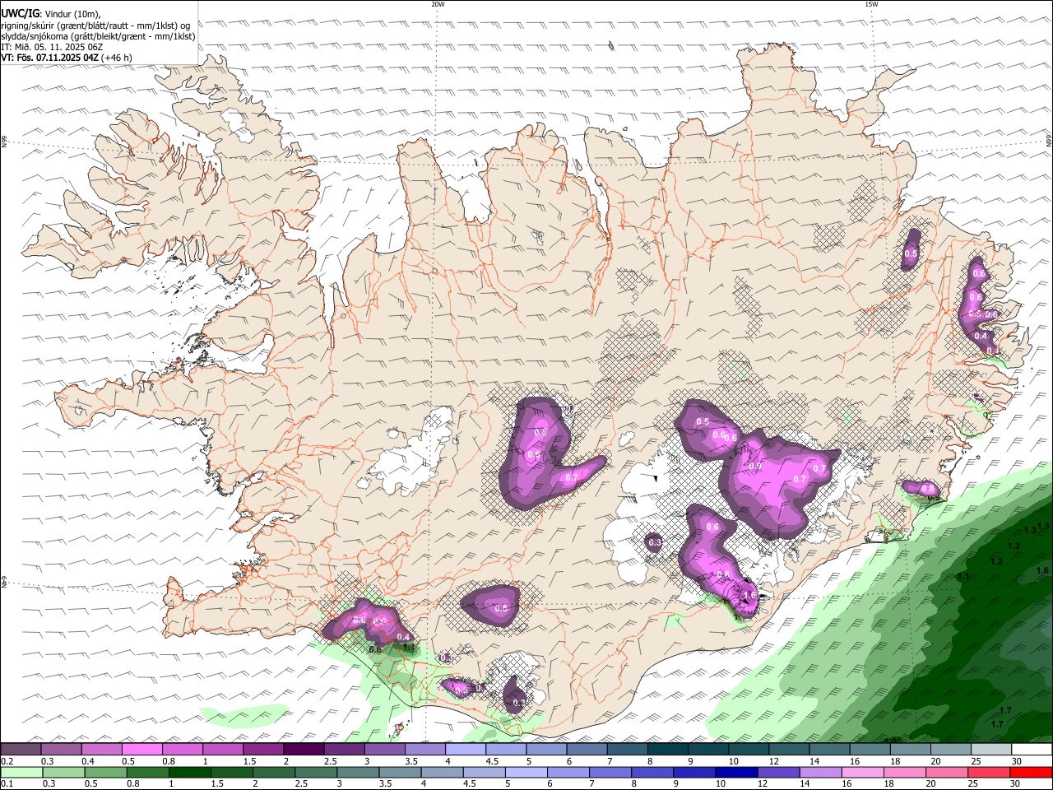1053x790 pixels.
Task: Click the '15W' longitude label
Action: pyautogui.click(x=870, y=4)
